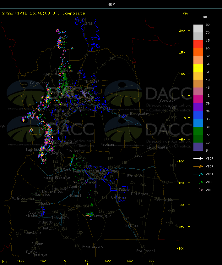Click the cyan VBCT arrow icon
This screenshot has height=265, width=222.
click(x=198, y=174)
